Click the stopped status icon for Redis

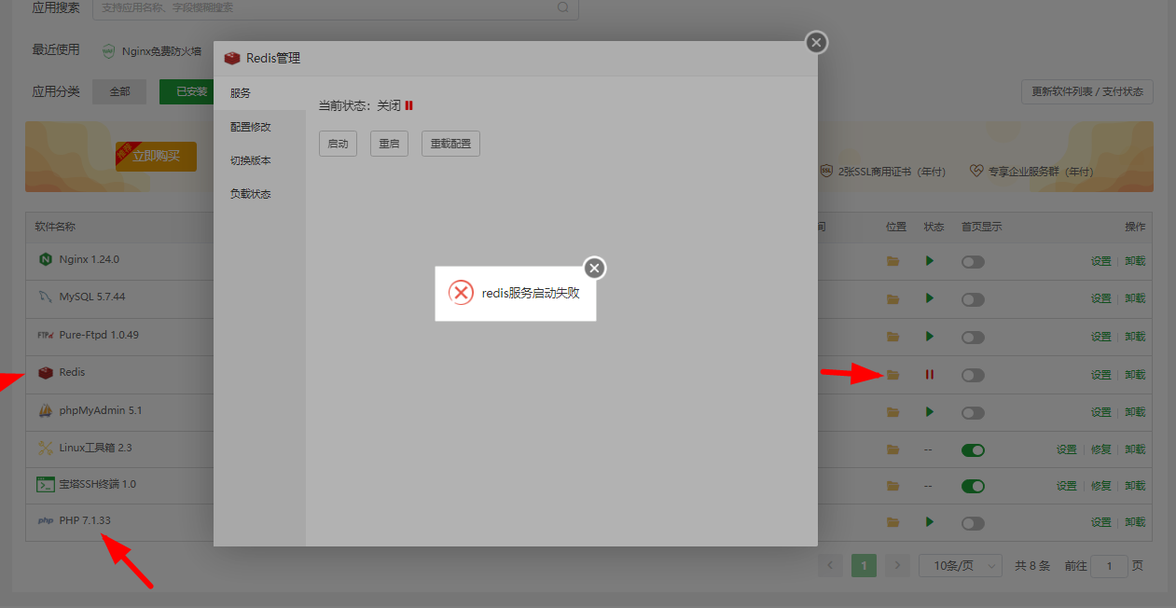click(930, 374)
